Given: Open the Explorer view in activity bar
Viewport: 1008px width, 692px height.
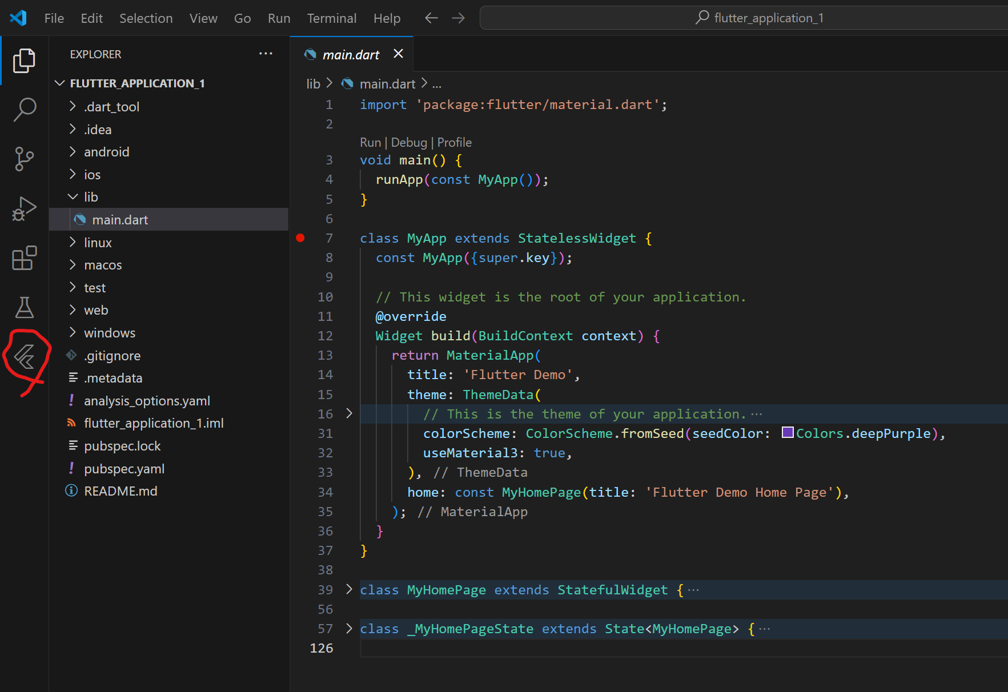Looking at the screenshot, I should pyautogui.click(x=24, y=61).
